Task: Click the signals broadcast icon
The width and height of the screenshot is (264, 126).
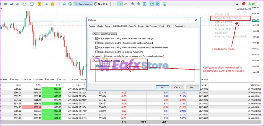Action: click(59, 4)
